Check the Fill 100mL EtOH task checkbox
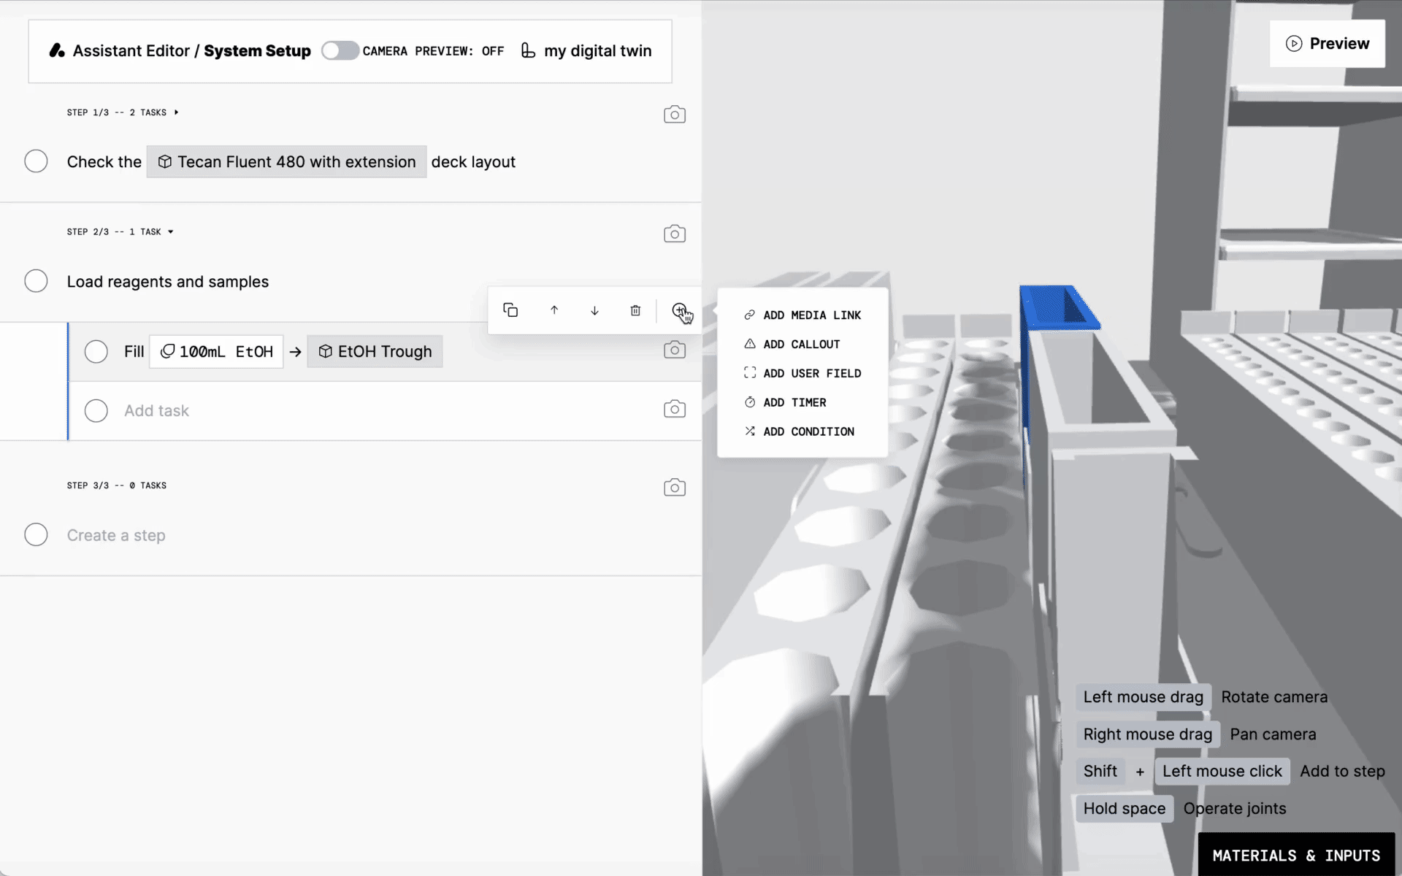Screen dimensions: 1402x876 [97, 350]
